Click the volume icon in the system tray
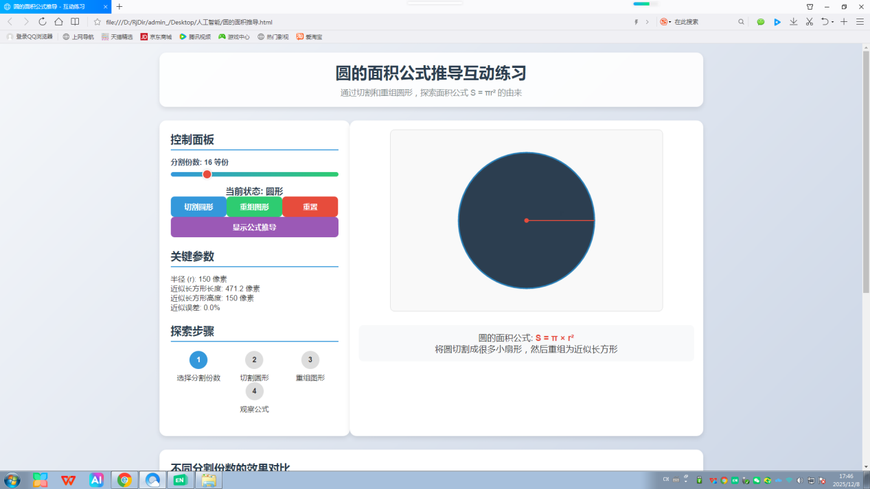Viewport: 870px width, 489px height. 799,480
